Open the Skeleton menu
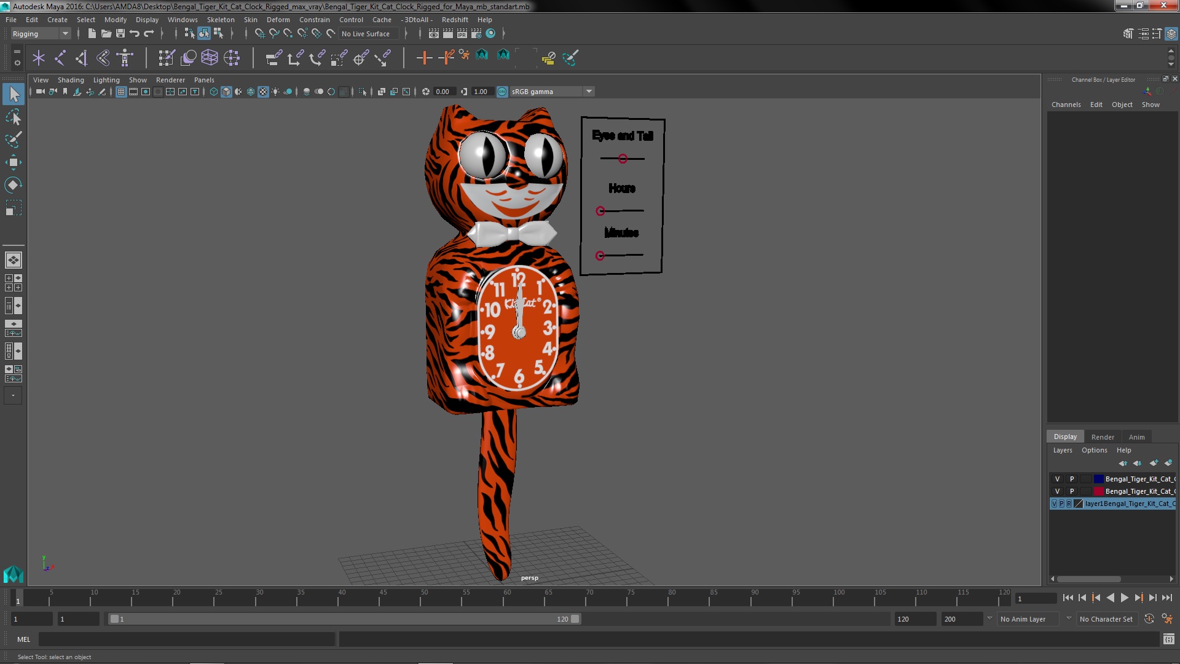 221,20
